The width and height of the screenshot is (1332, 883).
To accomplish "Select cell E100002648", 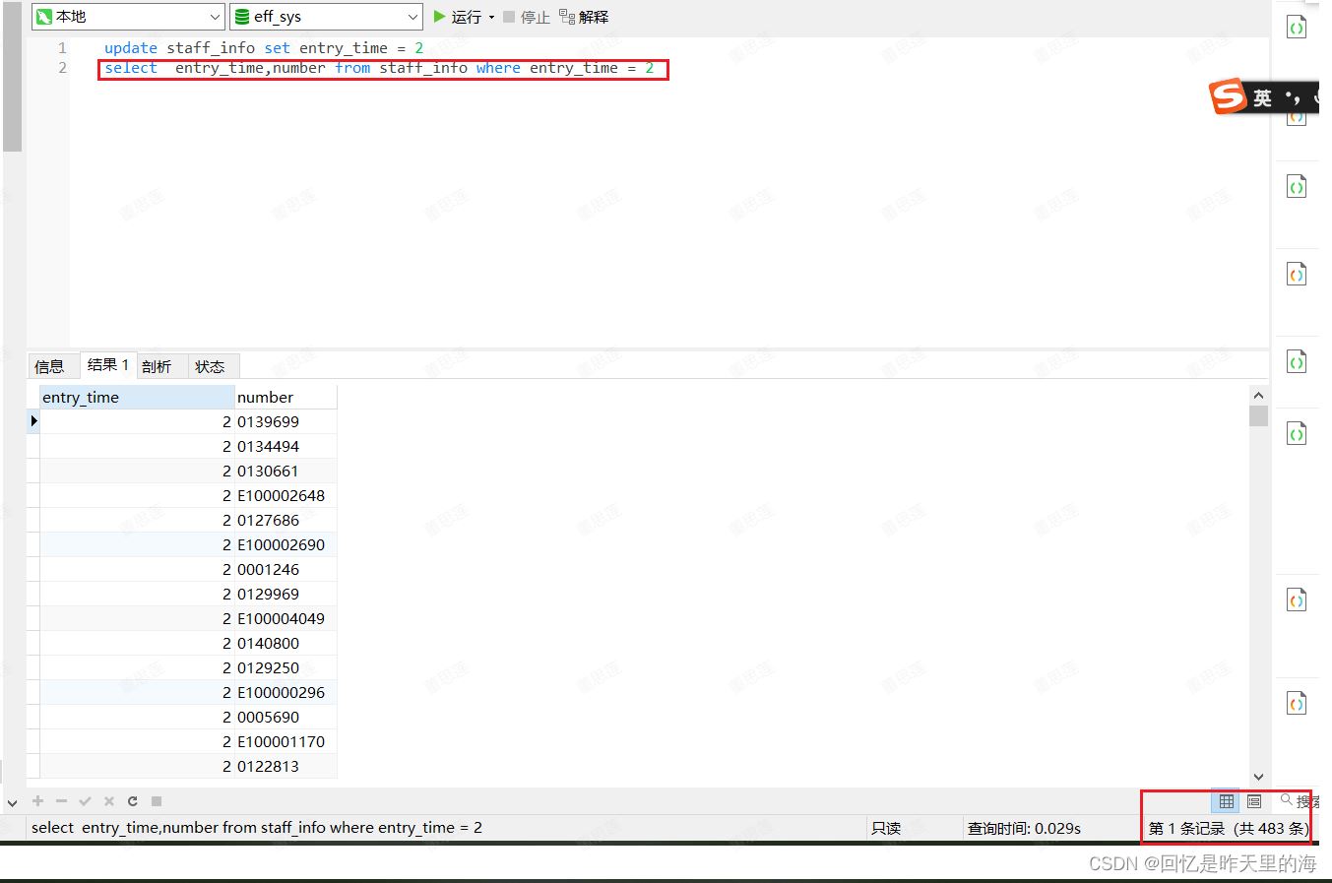I will [x=285, y=495].
